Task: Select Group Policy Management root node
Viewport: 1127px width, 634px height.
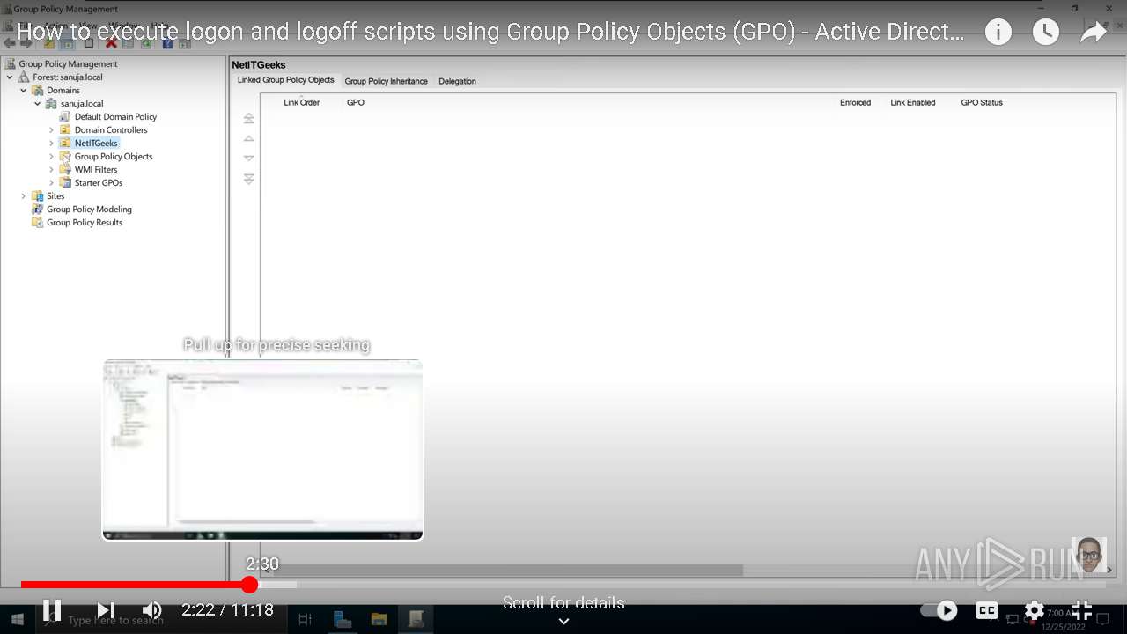Action: tap(68, 63)
